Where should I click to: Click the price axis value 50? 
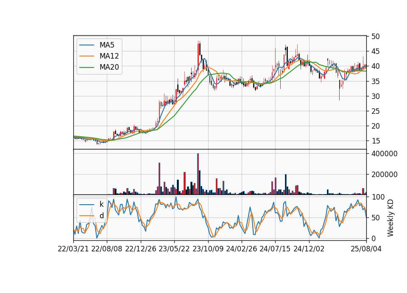[376, 37]
